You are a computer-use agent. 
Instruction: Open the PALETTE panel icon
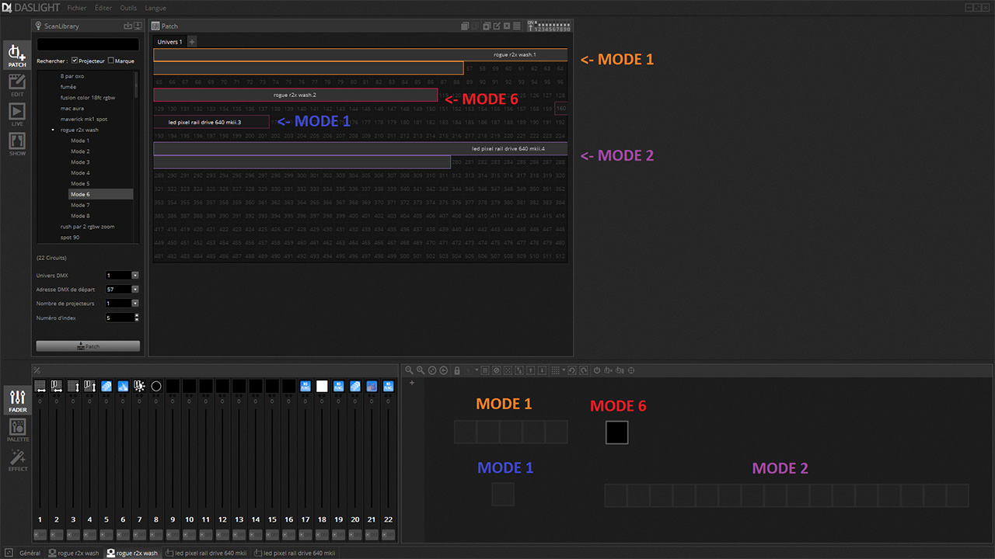coord(18,430)
